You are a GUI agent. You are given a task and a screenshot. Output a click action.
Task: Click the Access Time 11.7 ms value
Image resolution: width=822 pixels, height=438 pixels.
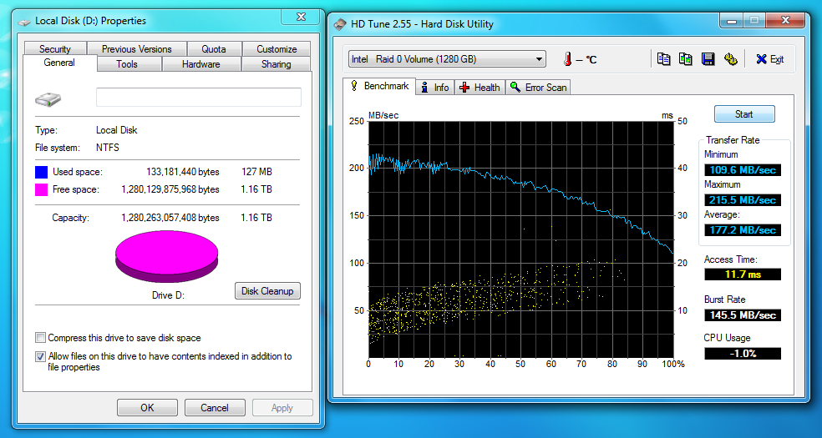click(x=743, y=274)
